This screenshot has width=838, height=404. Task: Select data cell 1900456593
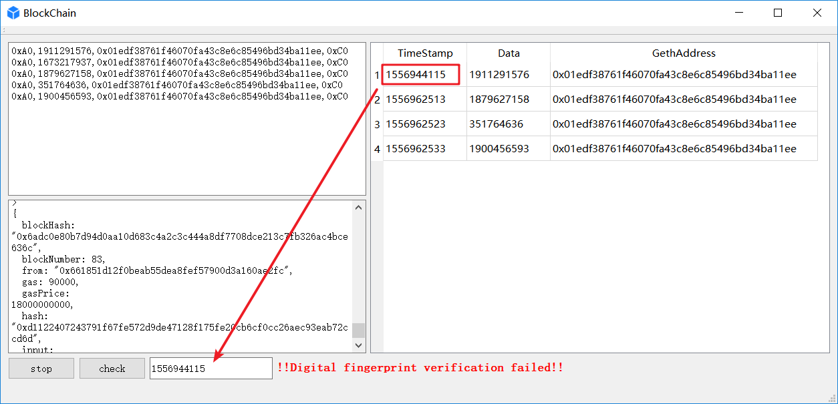[509, 149]
